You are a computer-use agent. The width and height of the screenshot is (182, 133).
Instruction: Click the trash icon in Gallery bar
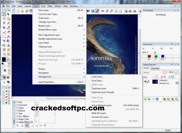(x=45, y=125)
